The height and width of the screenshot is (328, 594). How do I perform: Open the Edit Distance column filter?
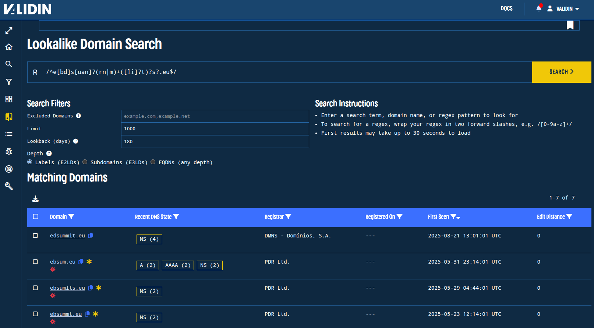569,217
